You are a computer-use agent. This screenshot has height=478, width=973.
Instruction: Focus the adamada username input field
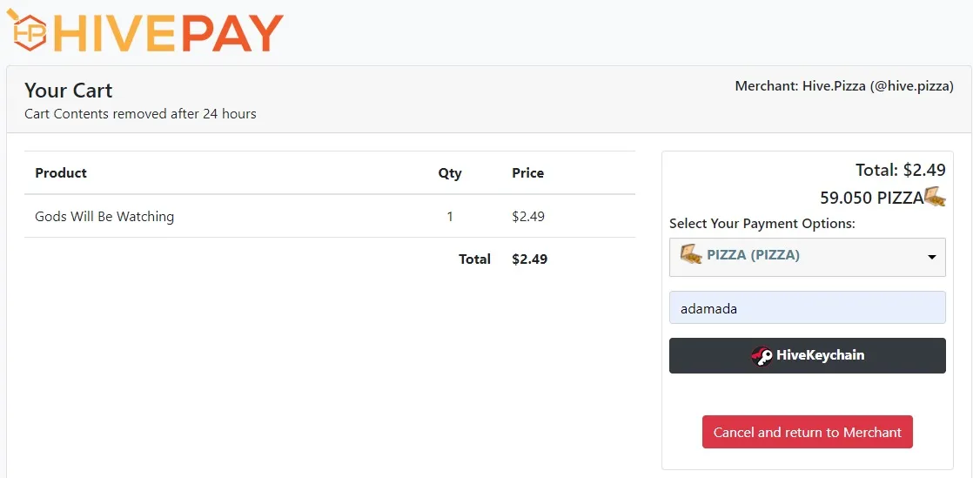pos(808,308)
